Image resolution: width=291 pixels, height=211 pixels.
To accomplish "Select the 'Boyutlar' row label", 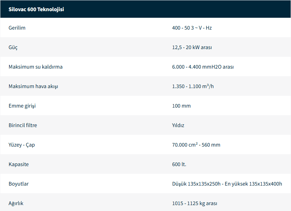I will point(18,184).
